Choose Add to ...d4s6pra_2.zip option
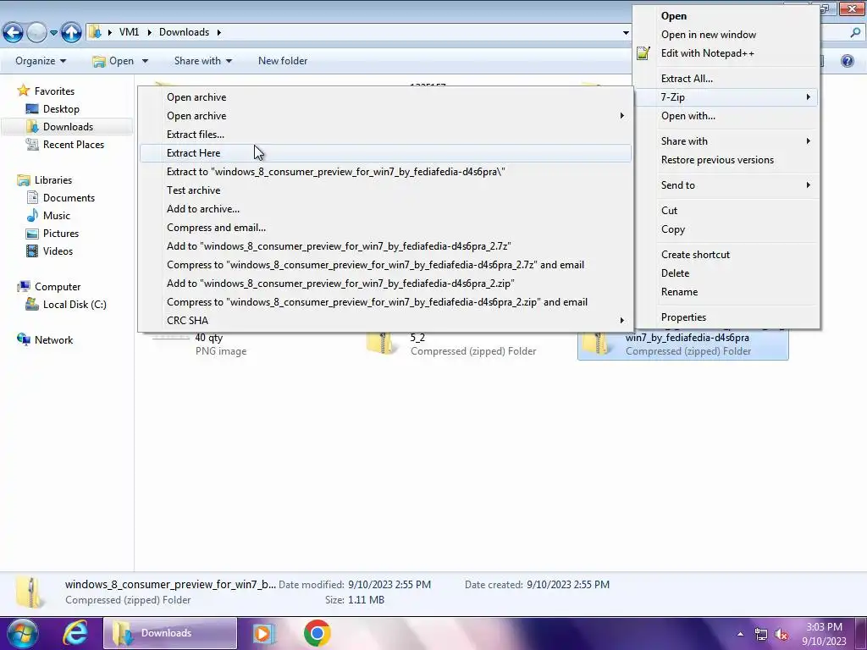 tap(385, 284)
